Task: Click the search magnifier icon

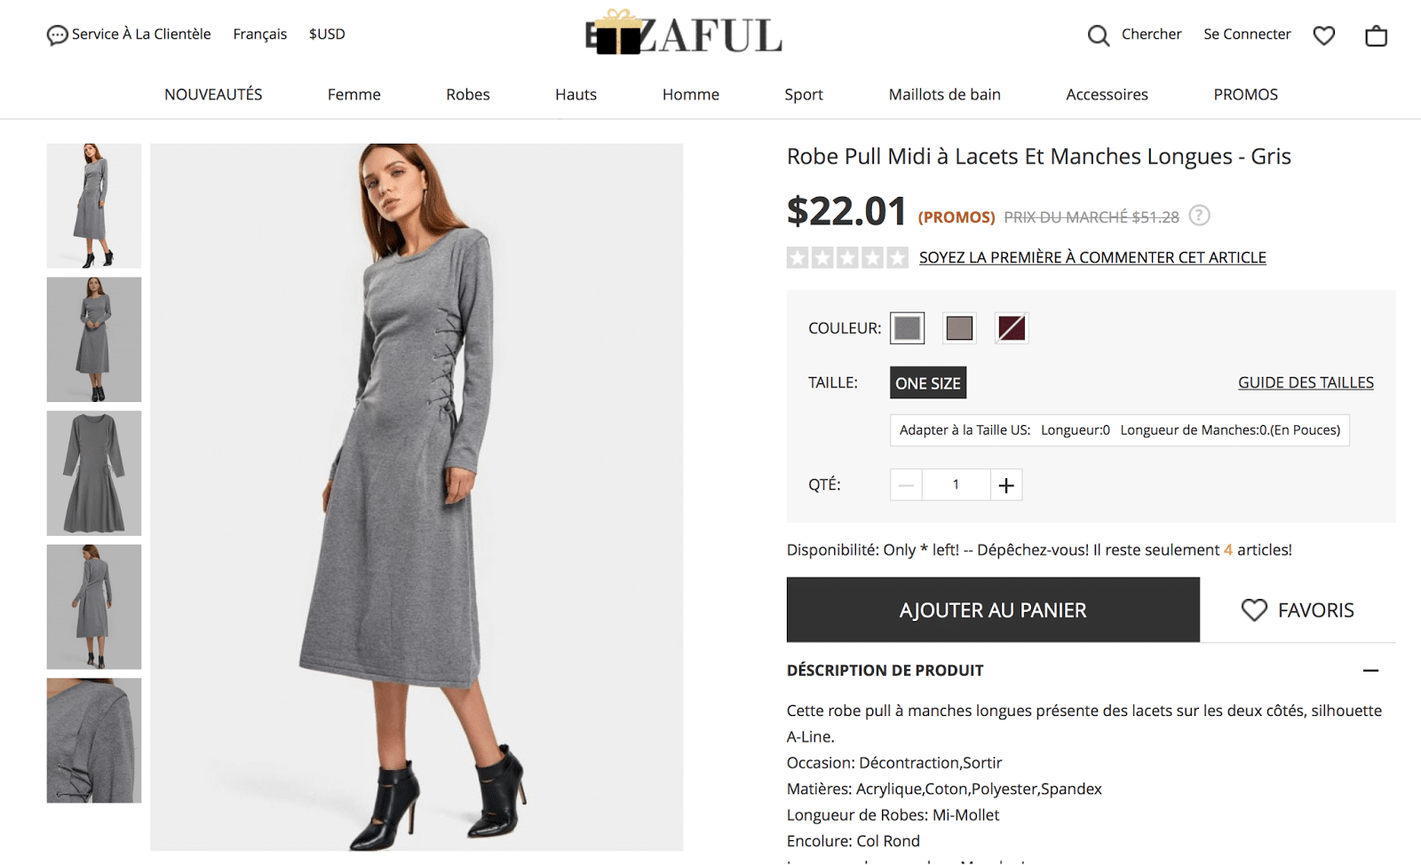Action: (x=1099, y=35)
